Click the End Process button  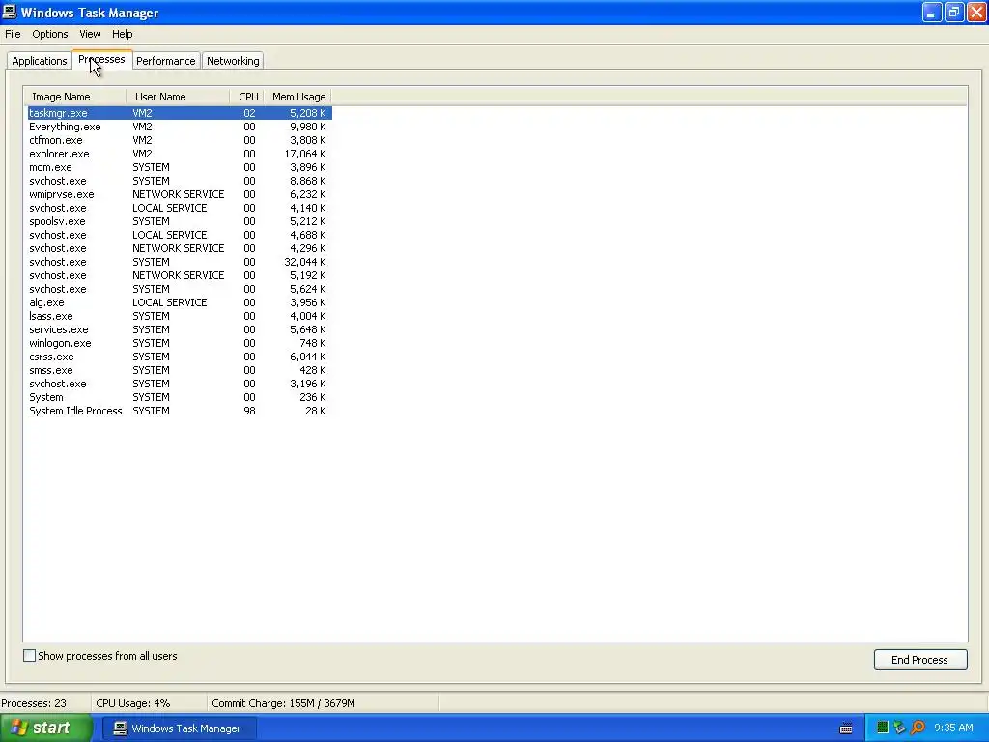[x=920, y=659]
